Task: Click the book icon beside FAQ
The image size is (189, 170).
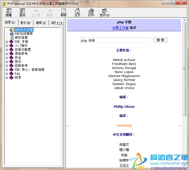Action: 11,73
